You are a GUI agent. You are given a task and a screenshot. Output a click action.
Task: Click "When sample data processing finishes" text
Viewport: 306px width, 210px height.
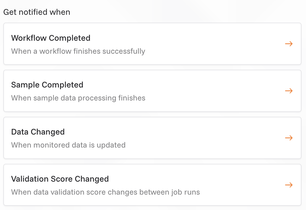78,98
